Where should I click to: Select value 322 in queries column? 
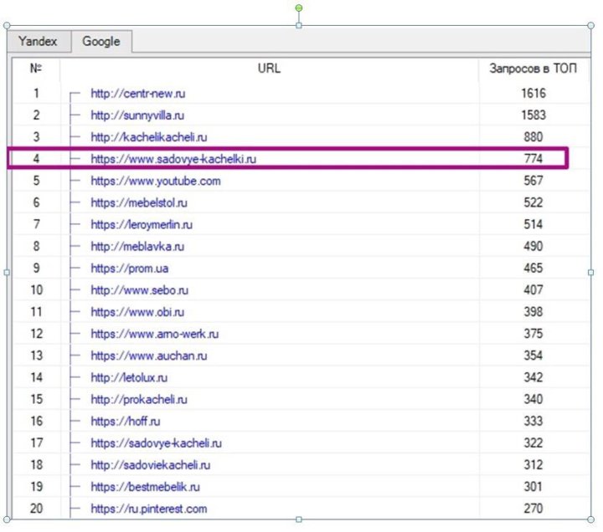point(533,443)
